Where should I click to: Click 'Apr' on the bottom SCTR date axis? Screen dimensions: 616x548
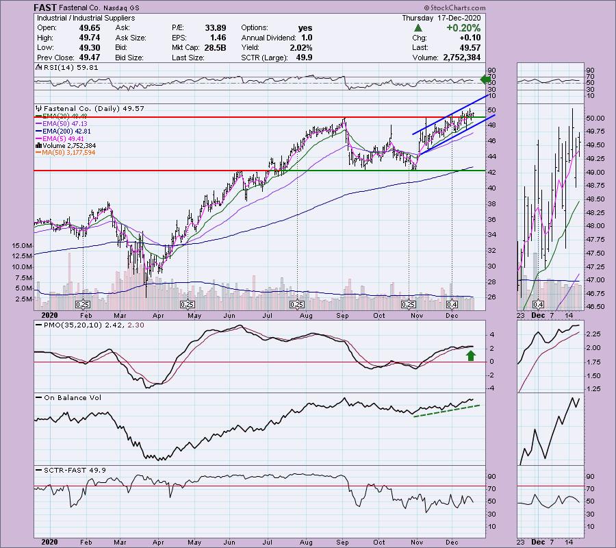coord(158,543)
